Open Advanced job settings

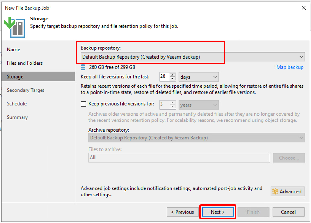[x=288, y=191]
